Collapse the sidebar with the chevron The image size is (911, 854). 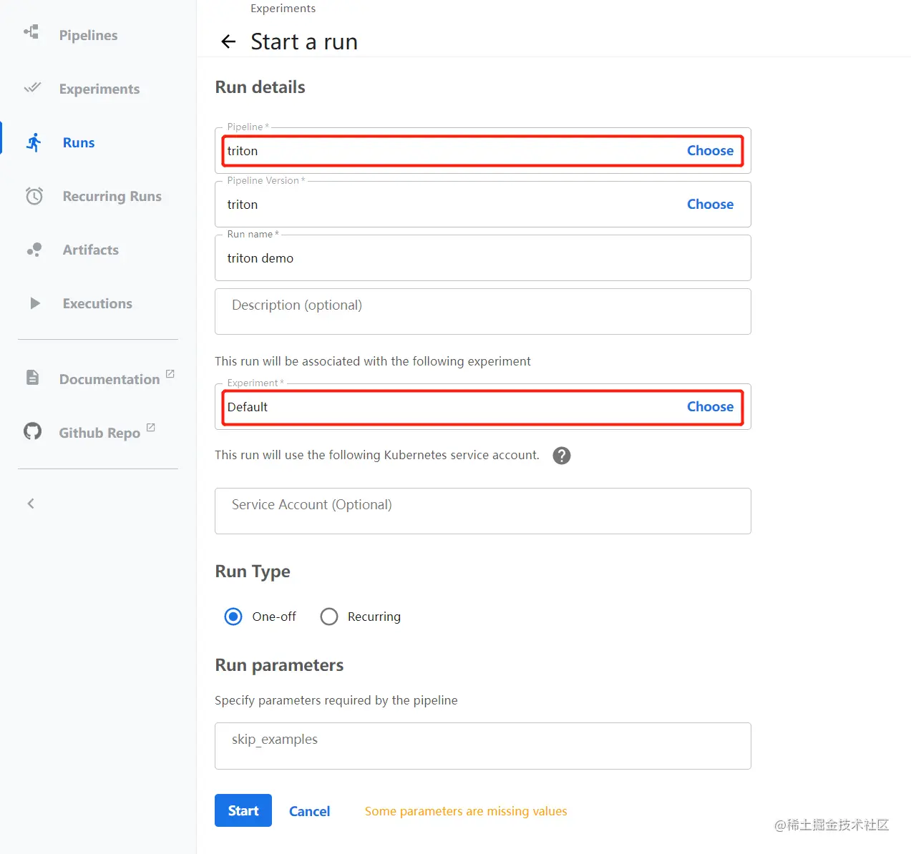point(31,504)
